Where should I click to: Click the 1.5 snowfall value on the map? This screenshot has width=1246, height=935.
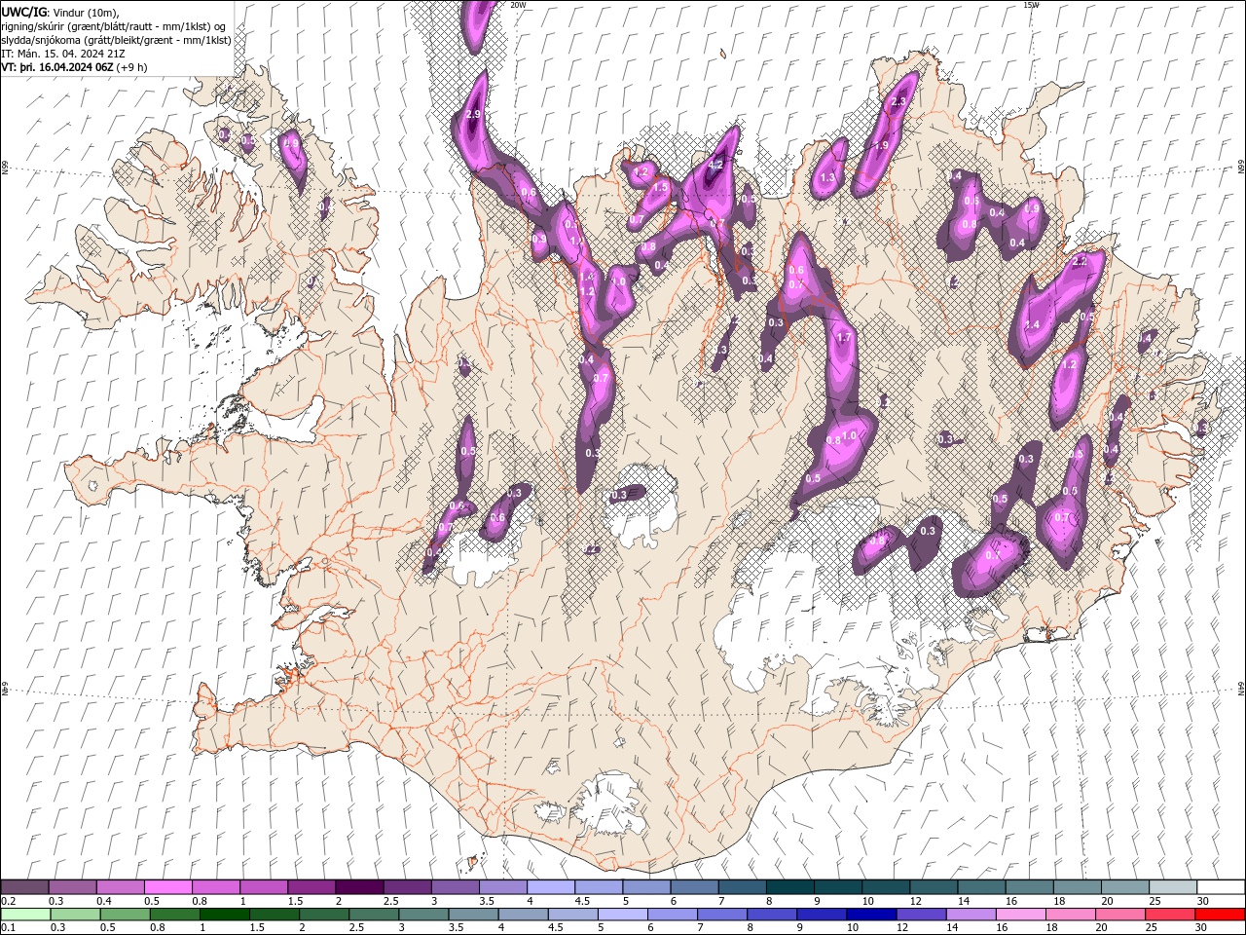click(x=660, y=186)
